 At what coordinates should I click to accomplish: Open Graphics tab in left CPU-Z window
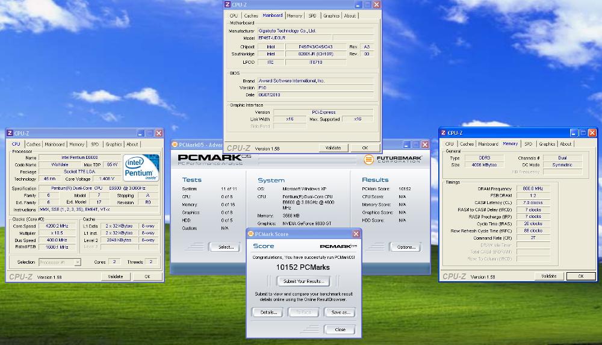pos(114,145)
